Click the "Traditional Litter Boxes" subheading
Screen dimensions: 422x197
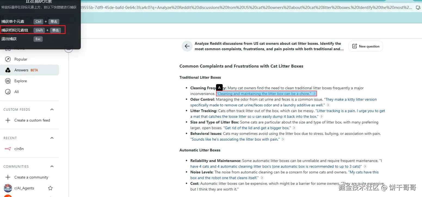coord(200,77)
